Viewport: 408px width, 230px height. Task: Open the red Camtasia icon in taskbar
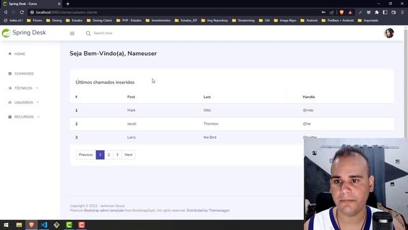point(82,225)
